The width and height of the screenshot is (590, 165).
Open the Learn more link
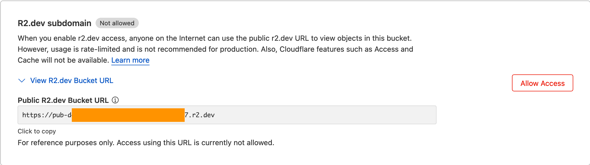point(130,60)
